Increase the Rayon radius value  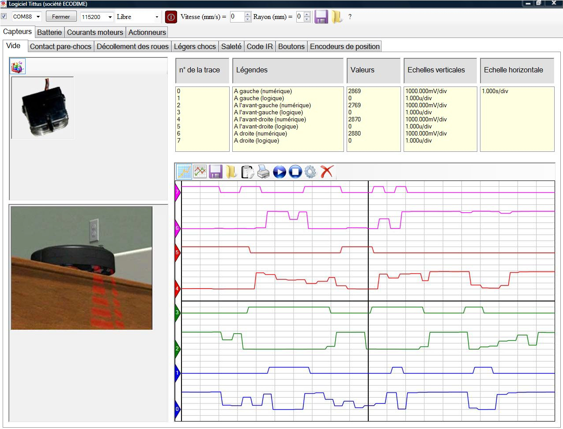[x=307, y=14]
